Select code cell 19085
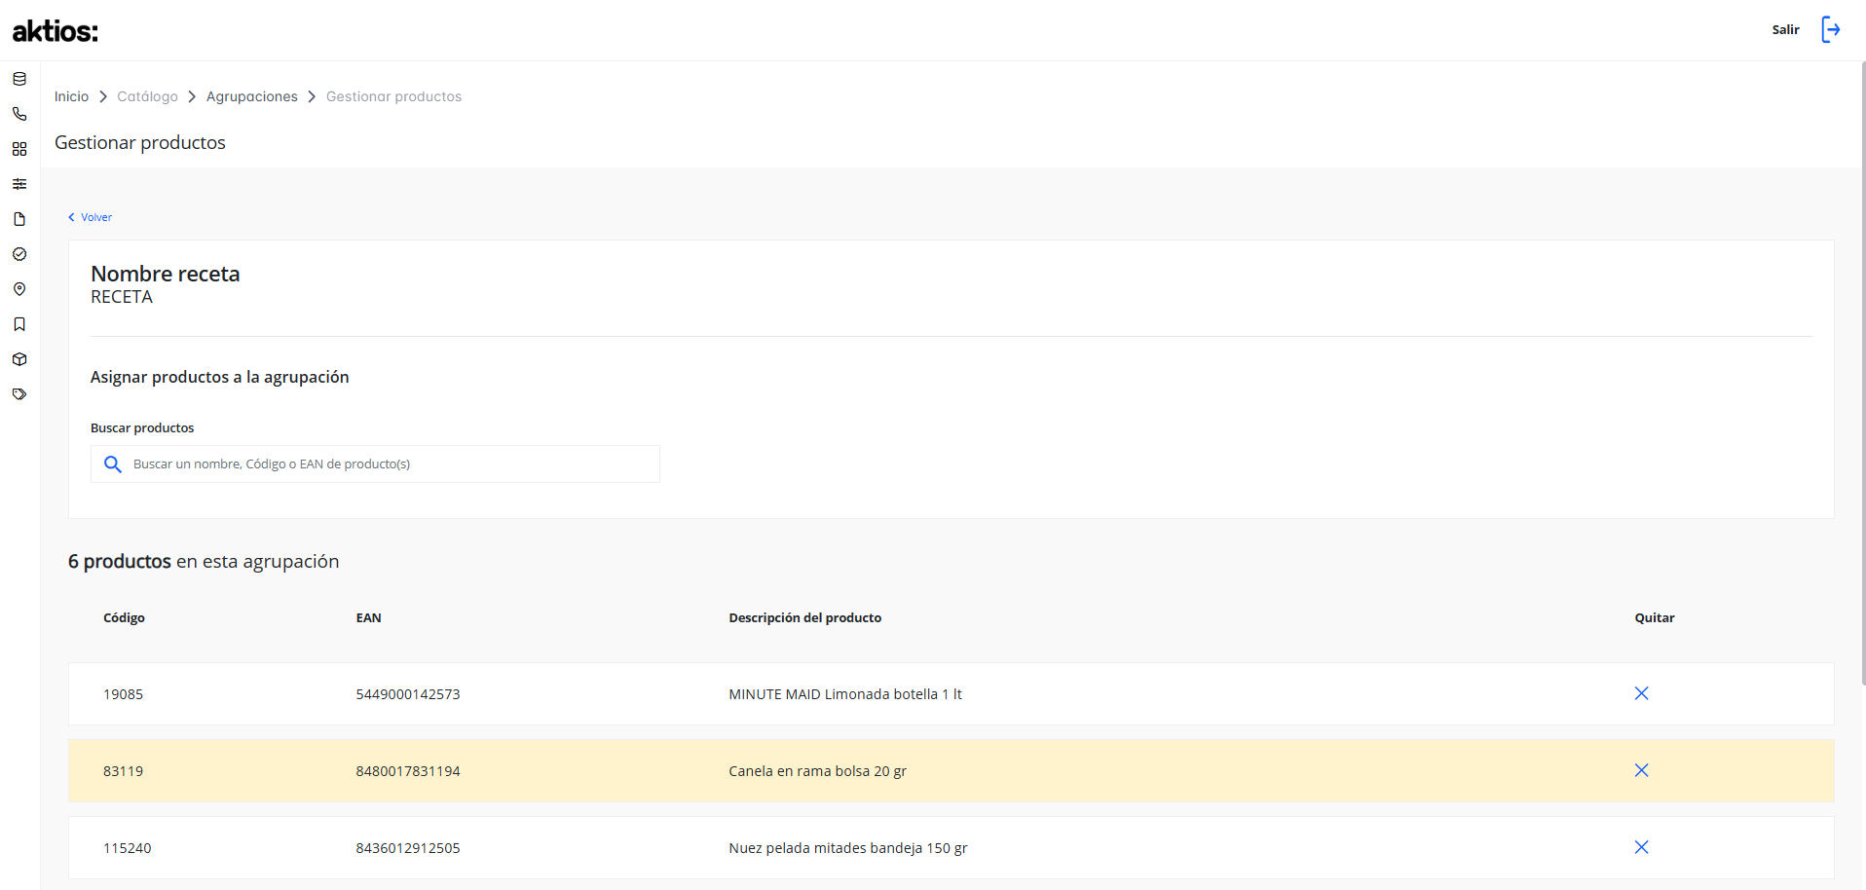The image size is (1866, 890). 123,694
